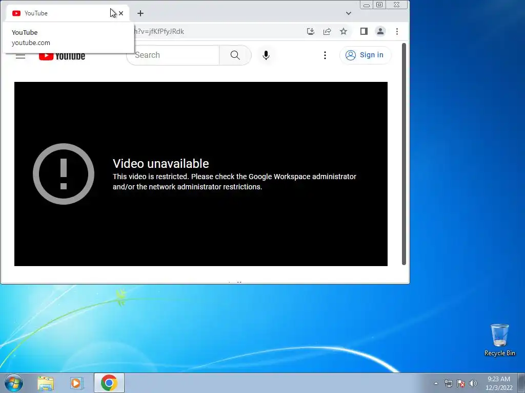The height and width of the screenshot is (393, 525).
Task: Open the tab search dropdown chevron
Action: tap(349, 13)
